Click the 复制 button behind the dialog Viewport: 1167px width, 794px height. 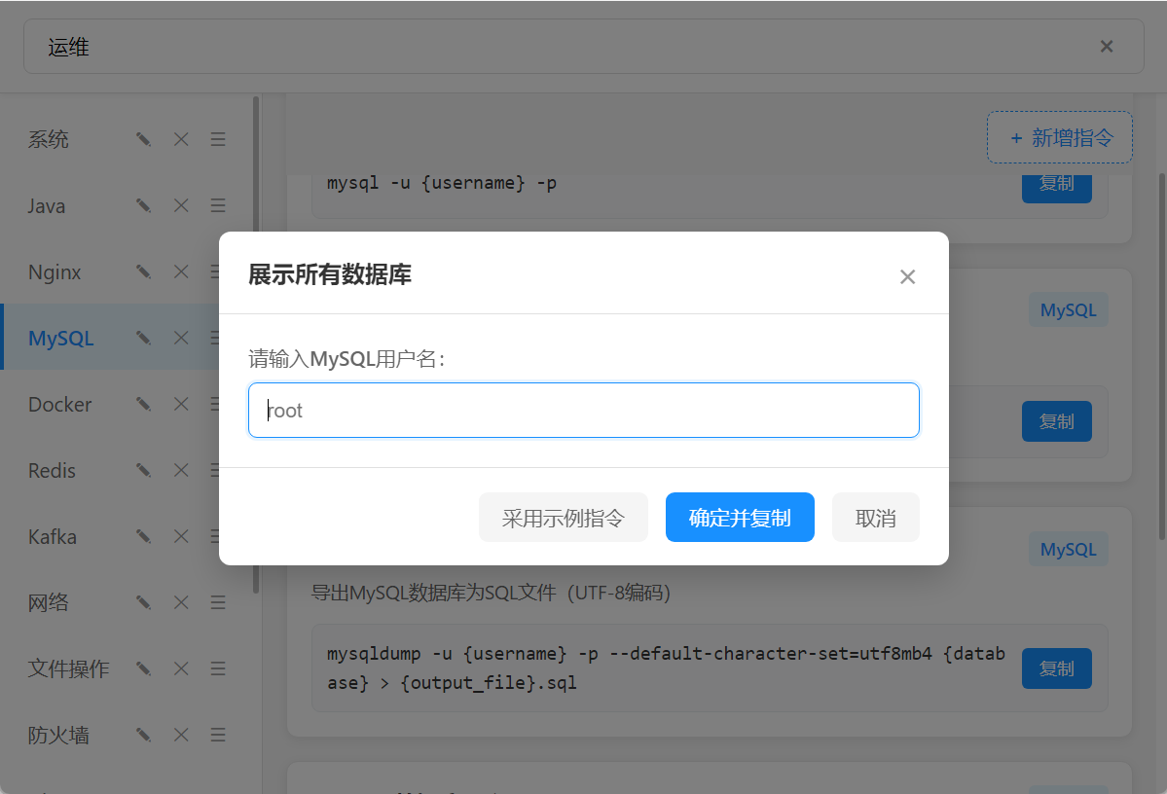click(x=1056, y=421)
